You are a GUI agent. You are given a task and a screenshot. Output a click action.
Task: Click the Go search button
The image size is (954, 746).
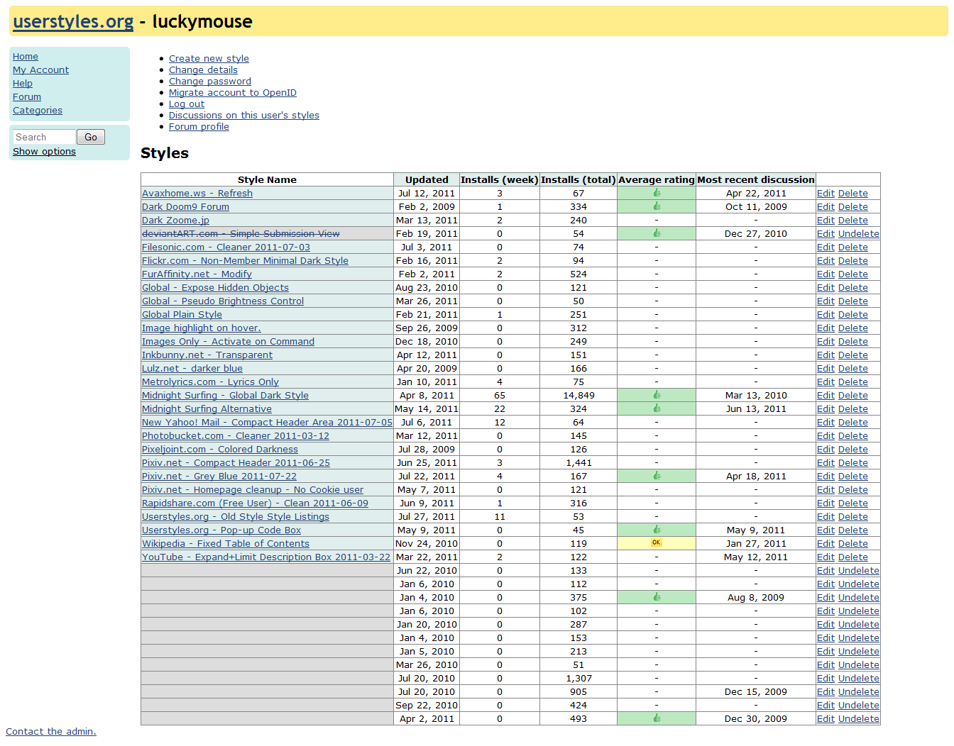coord(91,137)
